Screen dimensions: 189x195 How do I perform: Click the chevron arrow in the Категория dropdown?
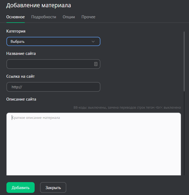coord(93,41)
